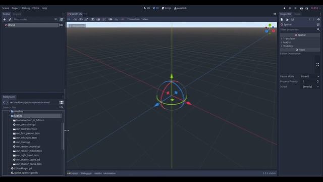Open the Debug menu
The image size is (323, 182).
(x=26, y=8)
